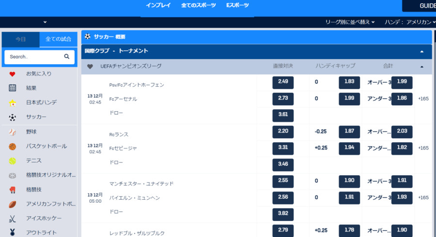436x237 pixels.
Task: Open アイスホッケー in the sidebar
Action: [x=44, y=218]
